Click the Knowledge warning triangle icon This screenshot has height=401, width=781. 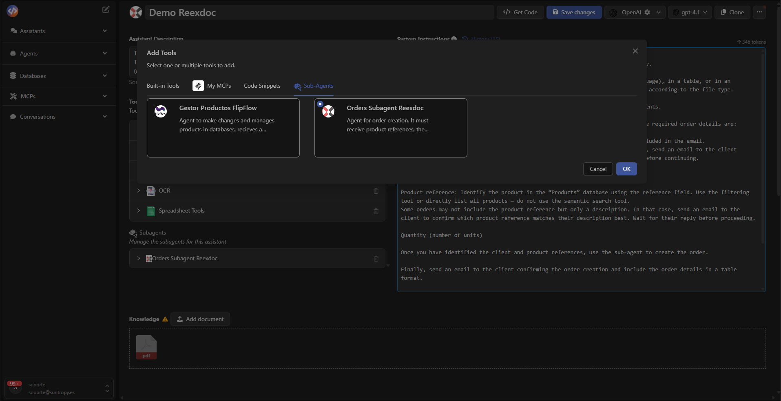click(165, 319)
